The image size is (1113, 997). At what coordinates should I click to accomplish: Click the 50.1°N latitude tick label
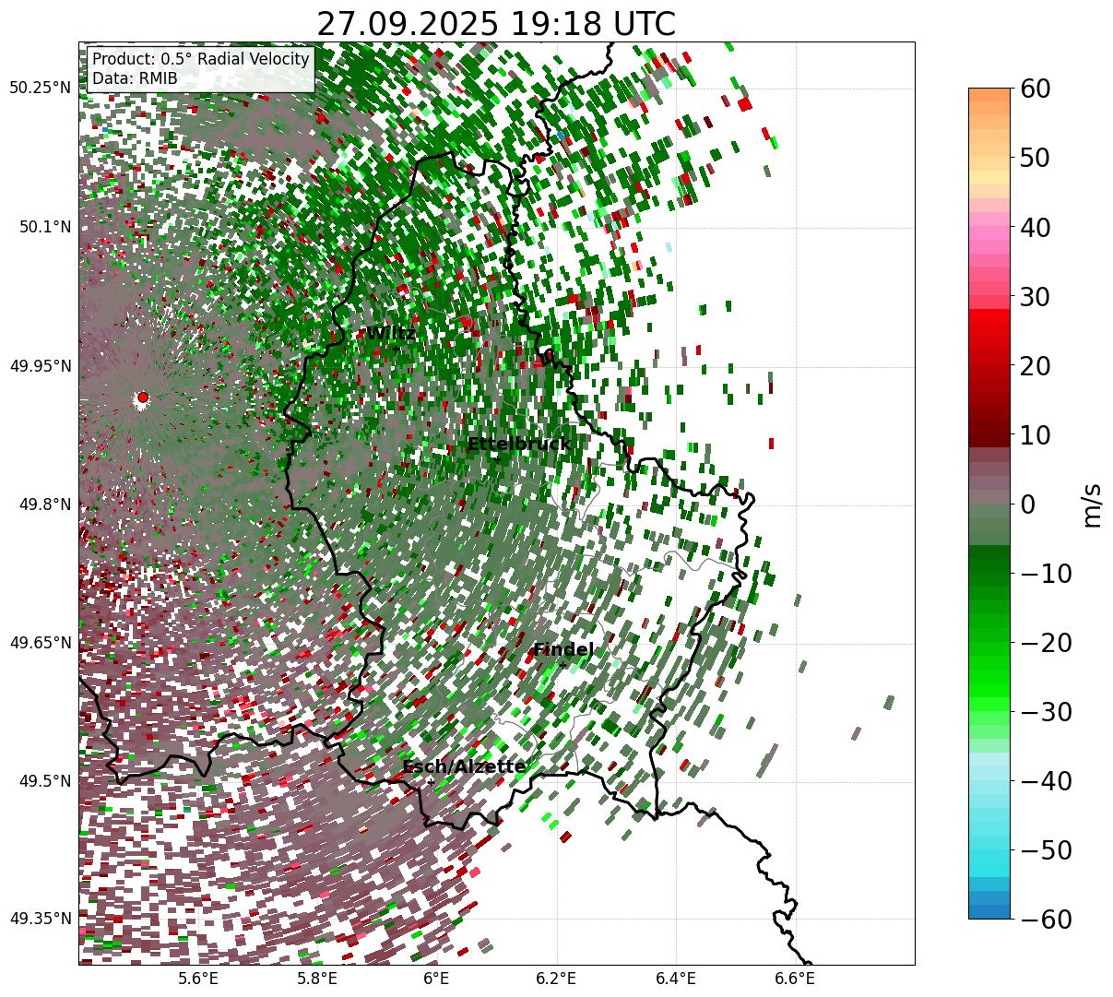point(44,227)
